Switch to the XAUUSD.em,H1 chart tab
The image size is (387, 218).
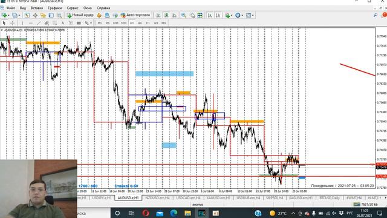coord(219,198)
